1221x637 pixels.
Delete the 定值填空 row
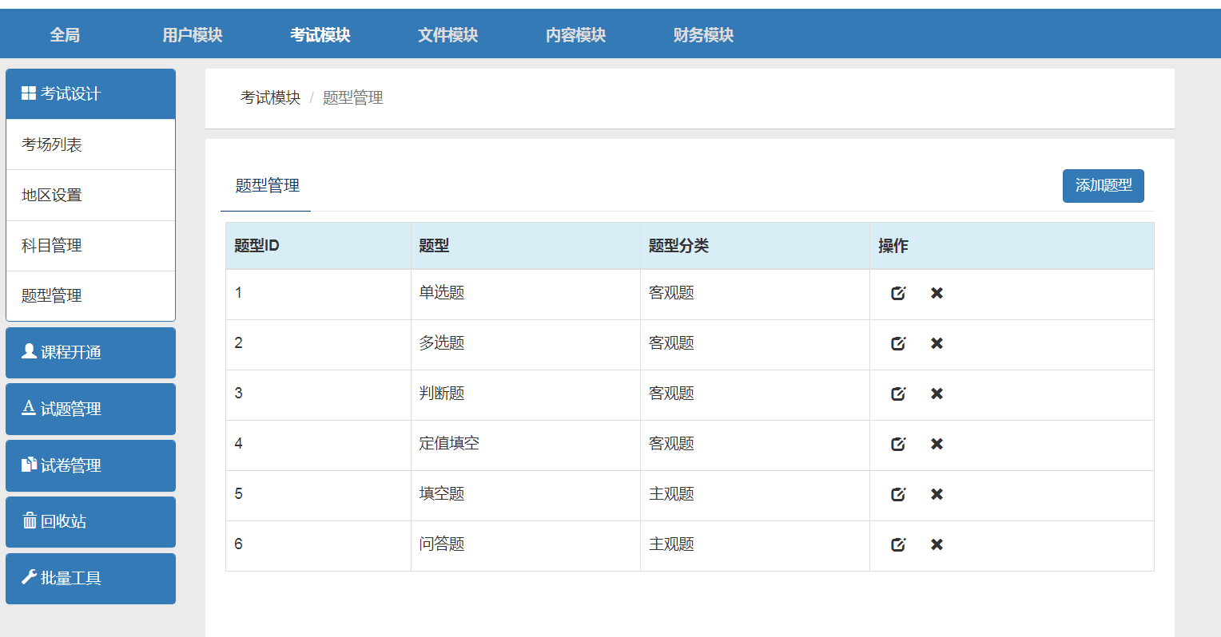pyautogui.click(x=937, y=444)
